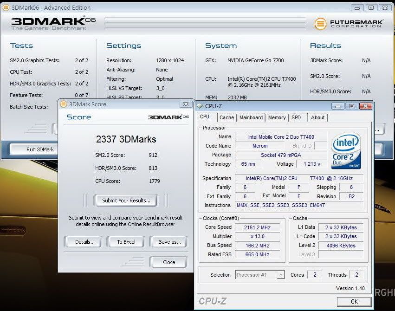Screen dimensions: 395x311
Task: Open the Mainboard tab
Action: tap(251, 117)
